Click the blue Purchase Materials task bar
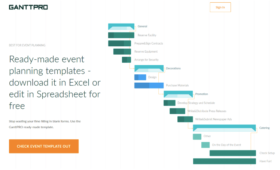The height and width of the screenshot is (170, 280). [149, 85]
